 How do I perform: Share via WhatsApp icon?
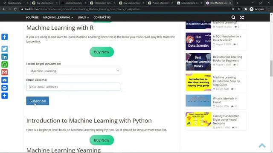coord(5,65)
